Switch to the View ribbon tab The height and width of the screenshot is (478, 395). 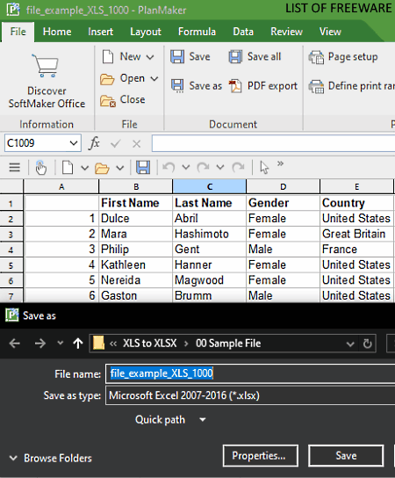(330, 32)
